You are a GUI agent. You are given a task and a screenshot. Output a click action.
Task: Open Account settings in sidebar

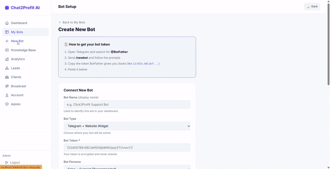pos(25,95)
